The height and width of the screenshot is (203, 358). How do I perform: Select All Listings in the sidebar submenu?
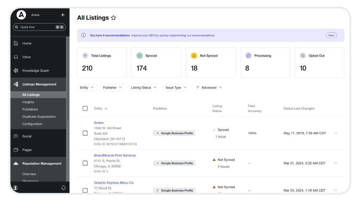click(x=38, y=95)
